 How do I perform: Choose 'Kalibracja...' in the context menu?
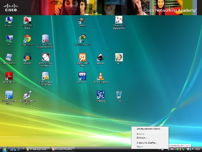(x=141, y=138)
